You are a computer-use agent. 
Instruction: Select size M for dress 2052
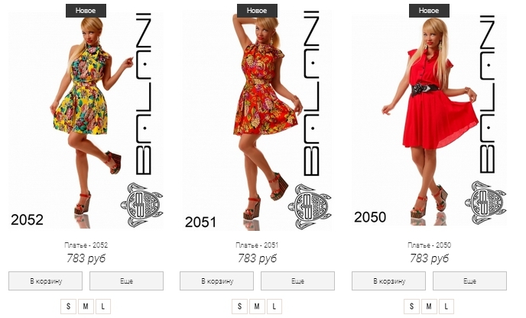click(86, 307)
